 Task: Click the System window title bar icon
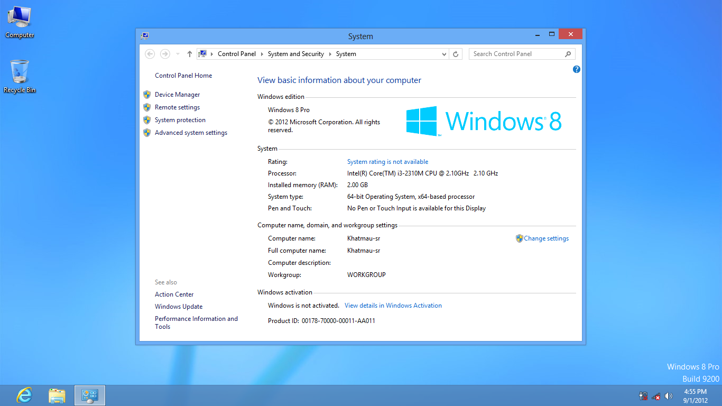coord(145,36)
